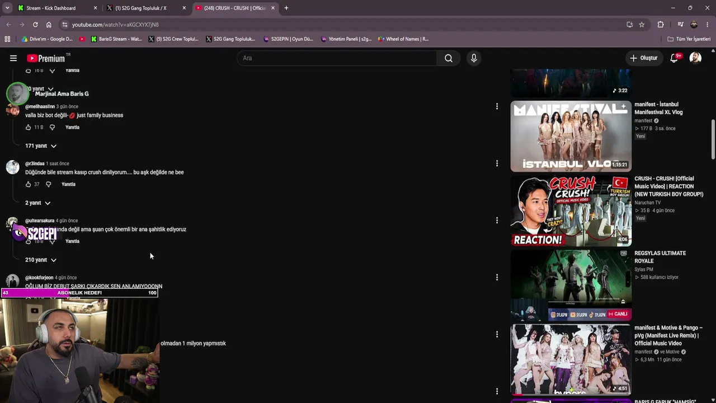Close the Stream - Kick Dashboard tab
The width and height of the screenshot is (716, 403).
(95, 8)
